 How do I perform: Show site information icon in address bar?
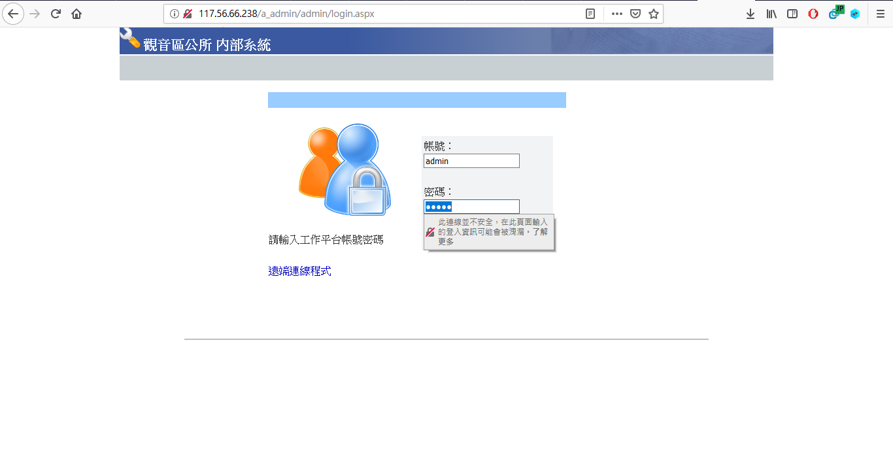(x=175, y=14)
